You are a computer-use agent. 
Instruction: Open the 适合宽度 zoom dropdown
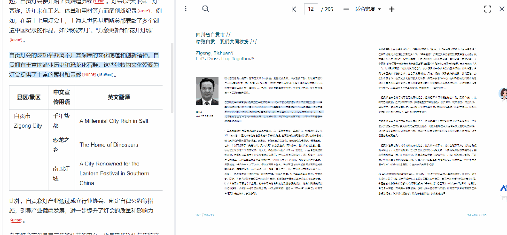(368, 9)
